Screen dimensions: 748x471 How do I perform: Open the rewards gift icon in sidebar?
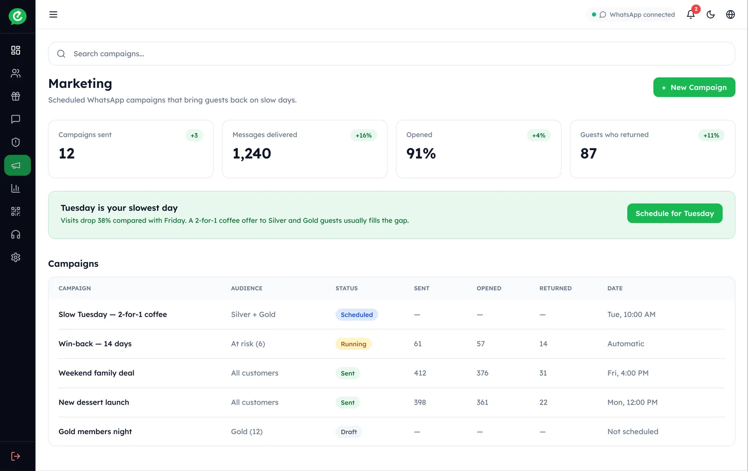[16, 96]
